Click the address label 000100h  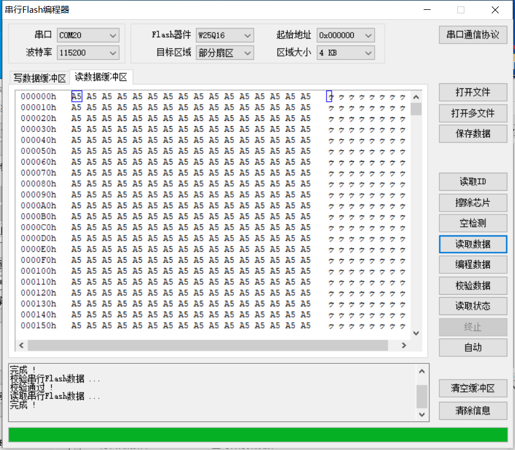click(38, 271)
